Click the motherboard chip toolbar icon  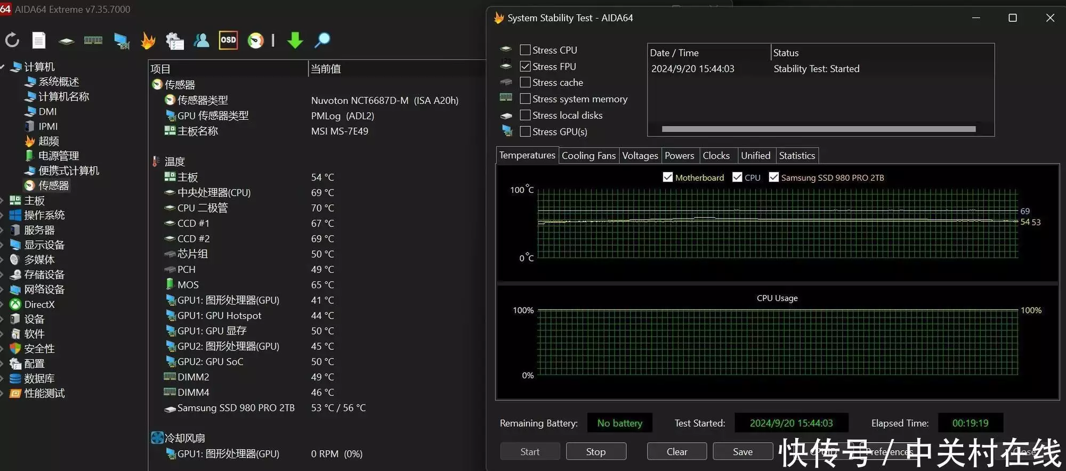pyautogui.click(x=66, y=40)
